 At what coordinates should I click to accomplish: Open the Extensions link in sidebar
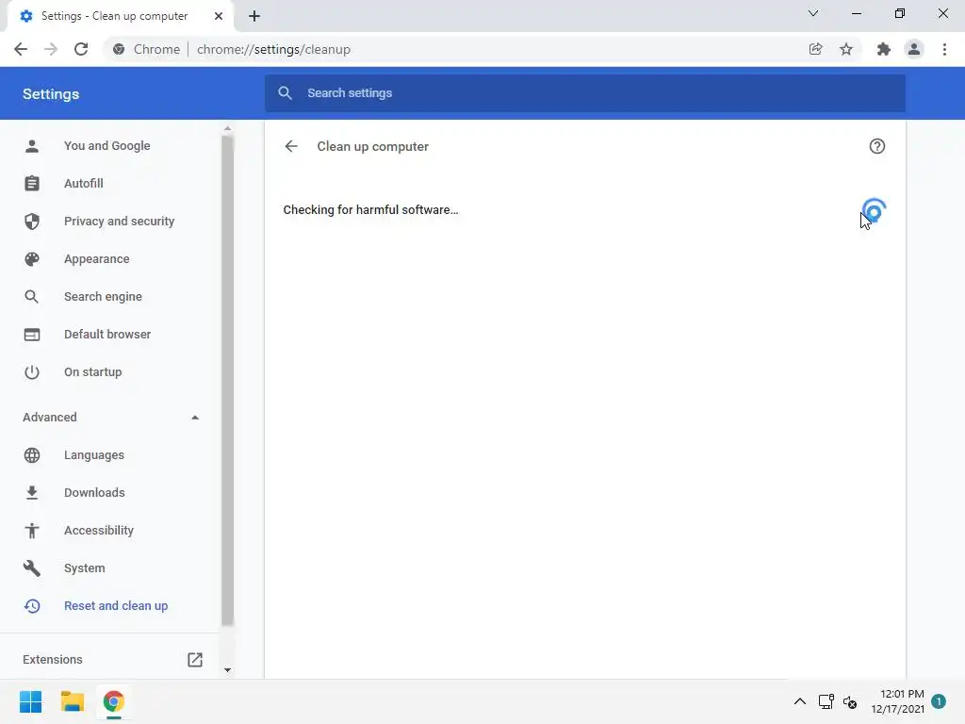click(x=53, y=659)
